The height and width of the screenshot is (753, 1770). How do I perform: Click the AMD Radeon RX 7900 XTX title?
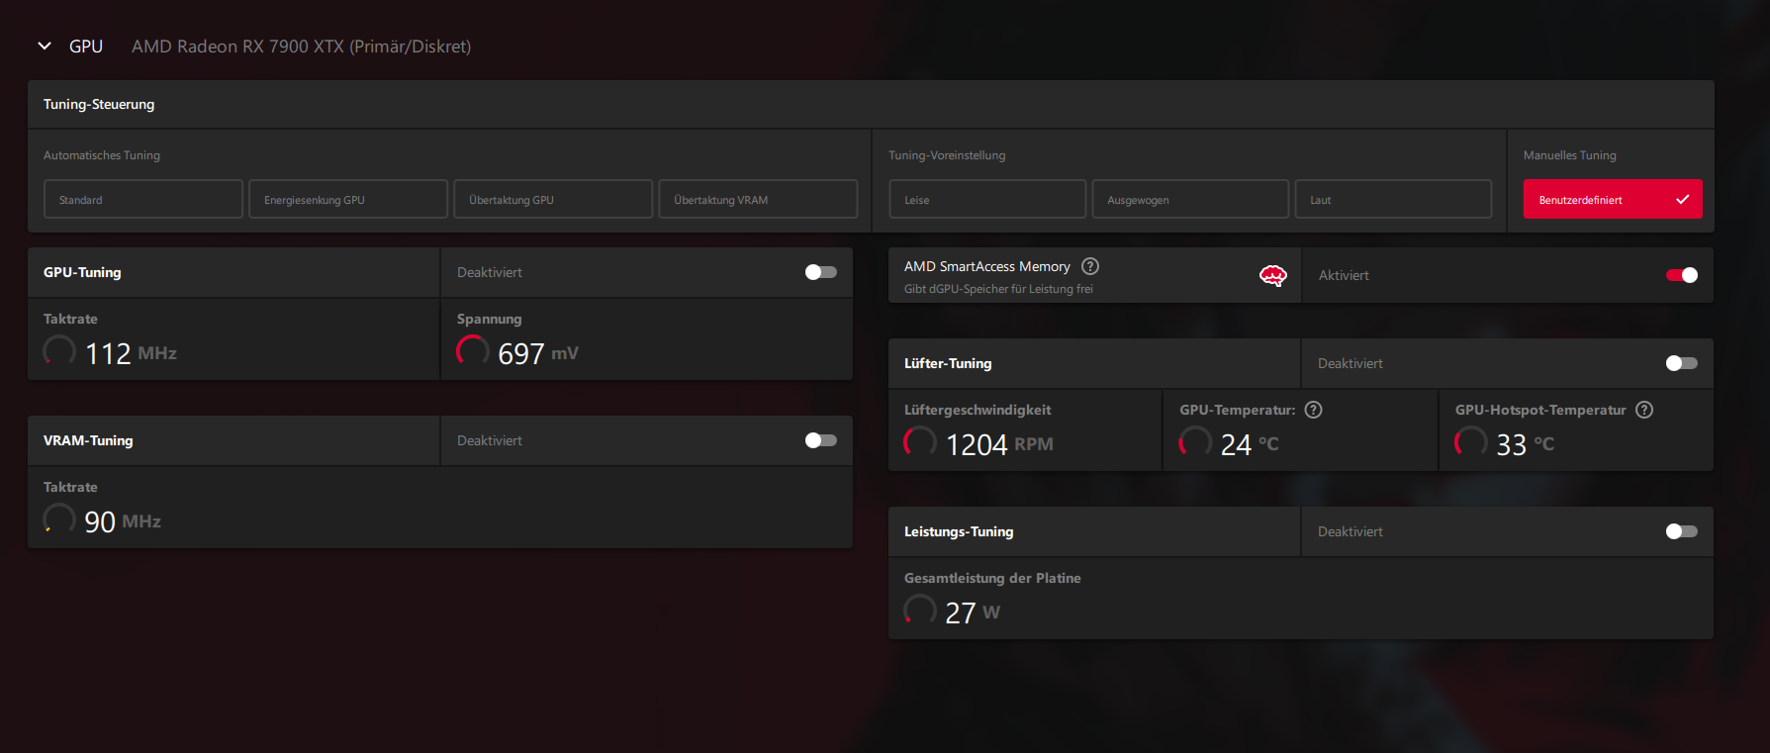pyautogui.click(x=301, y=47)
